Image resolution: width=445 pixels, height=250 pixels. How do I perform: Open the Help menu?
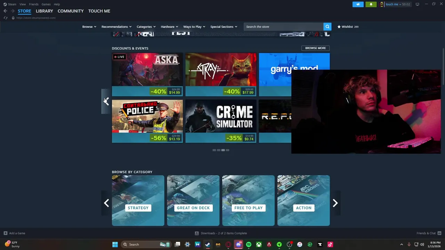click(57, 4)
